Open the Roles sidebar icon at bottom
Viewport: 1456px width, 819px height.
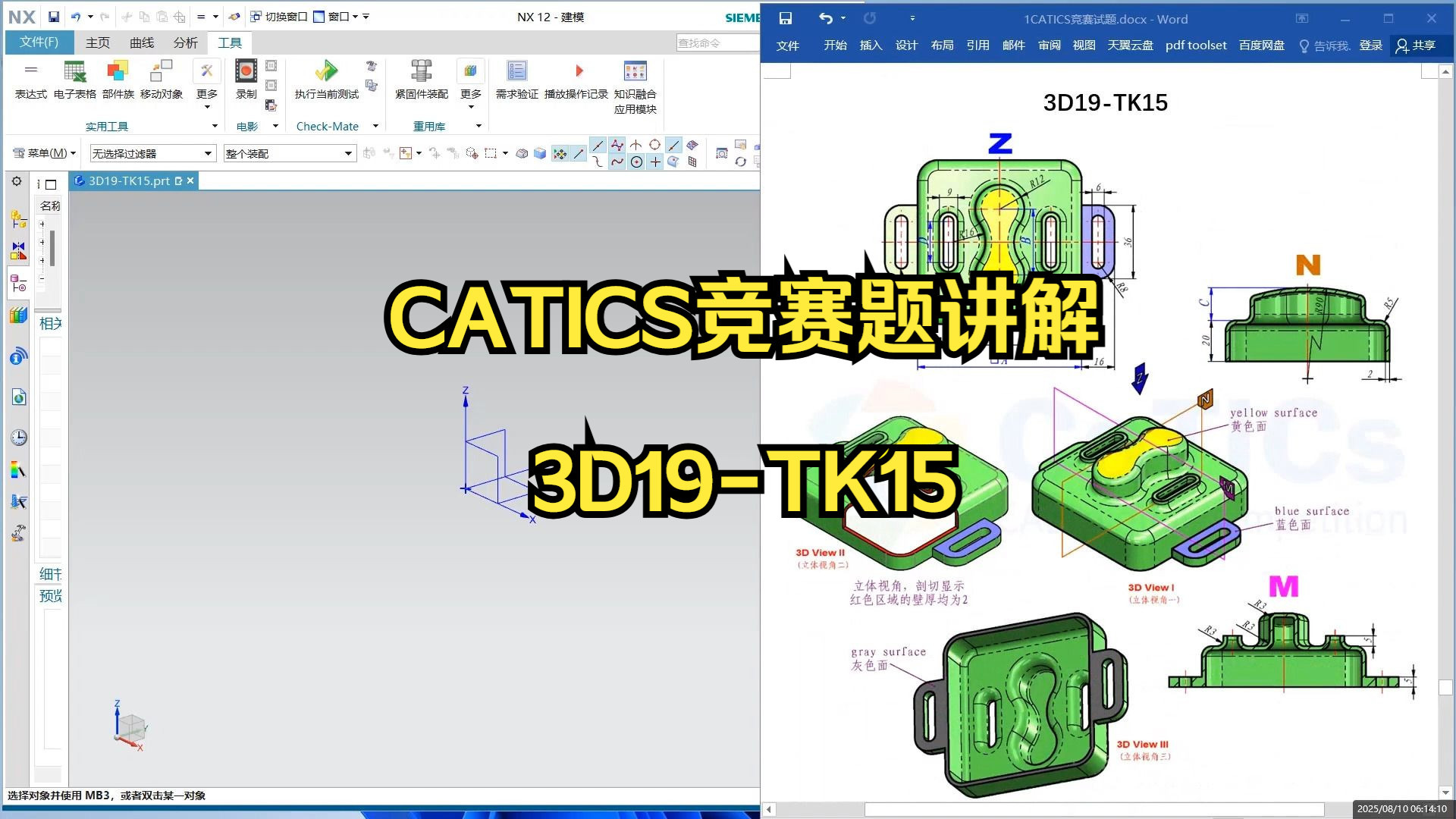tap(18, 533)
